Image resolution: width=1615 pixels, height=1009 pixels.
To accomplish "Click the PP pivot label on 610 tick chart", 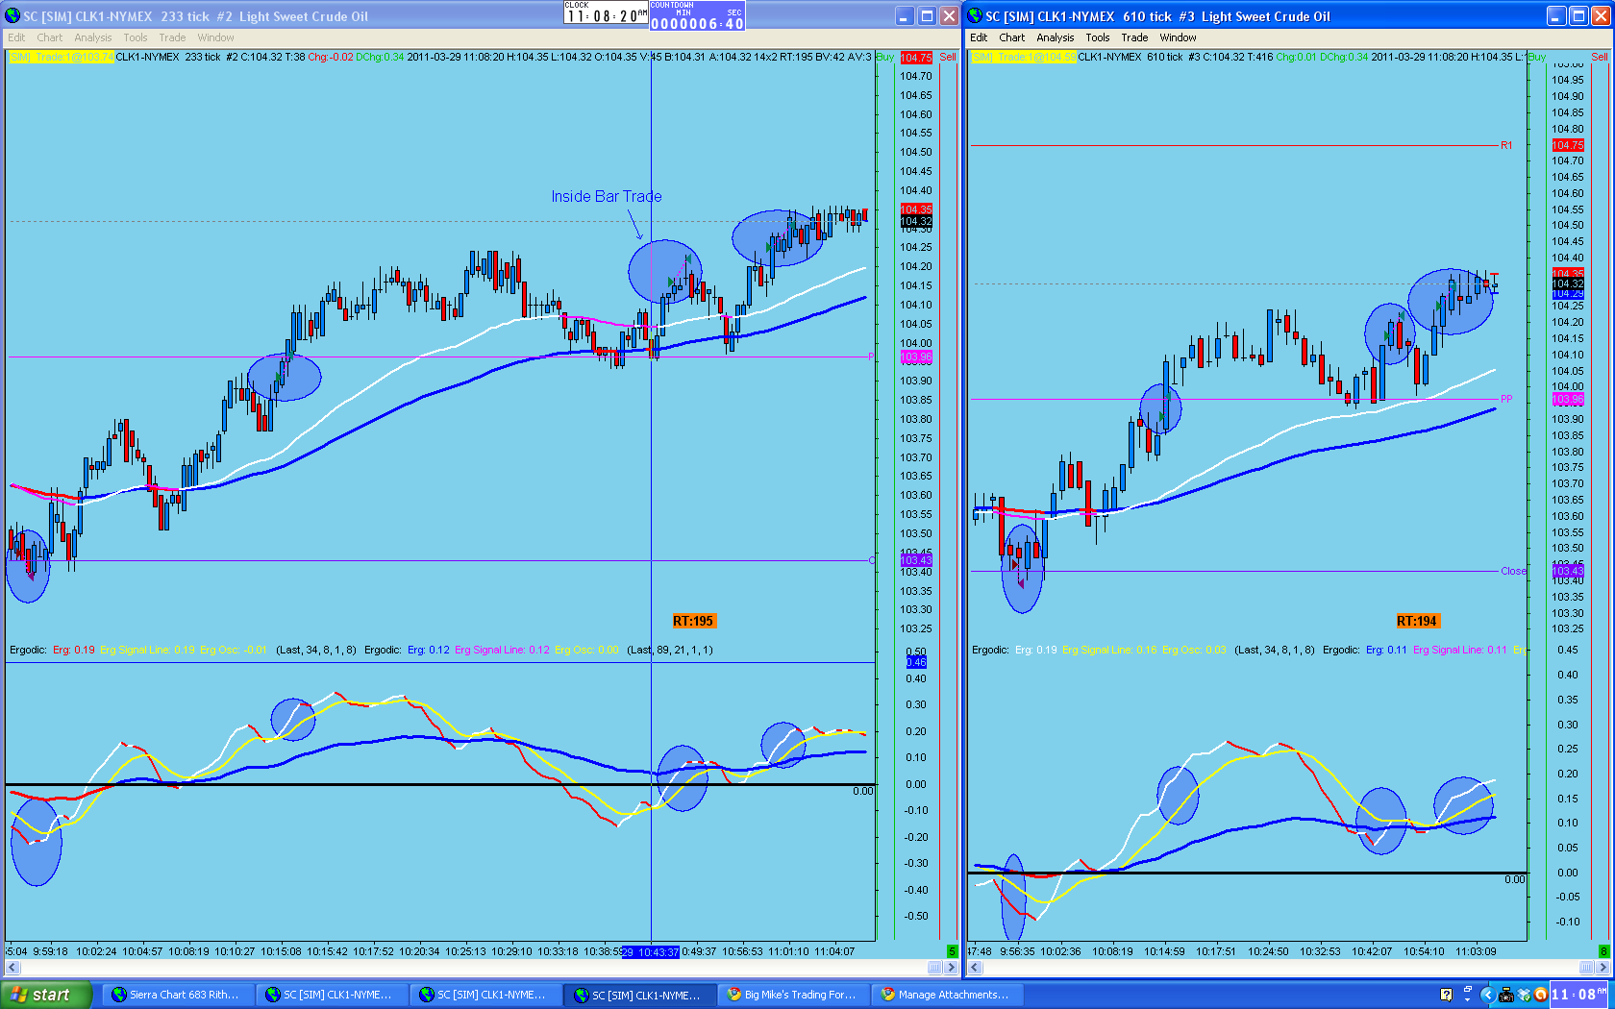I will [1506, 399].
